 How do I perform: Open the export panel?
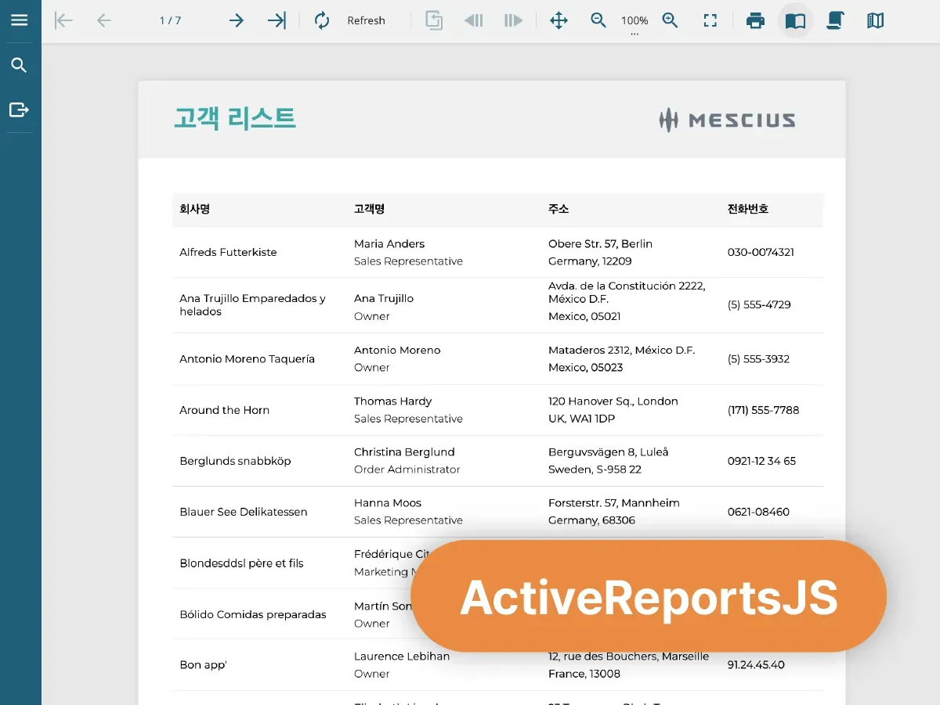pos(20,110)
